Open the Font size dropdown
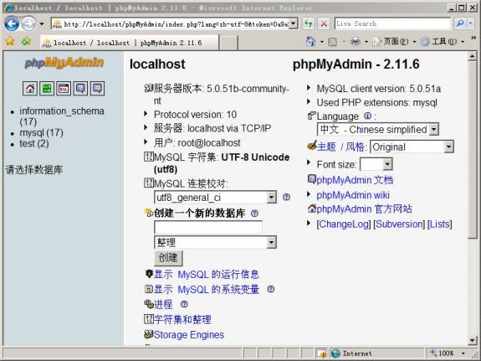The image size is (481, 361). [x=387, y=164]
